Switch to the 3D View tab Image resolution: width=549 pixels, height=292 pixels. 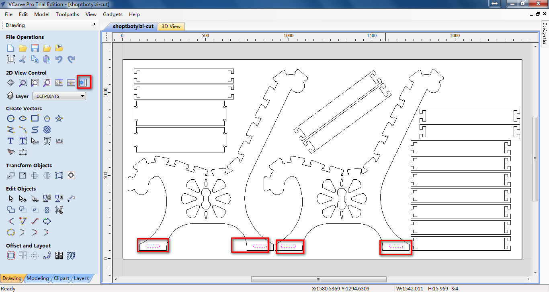point(171,26)
